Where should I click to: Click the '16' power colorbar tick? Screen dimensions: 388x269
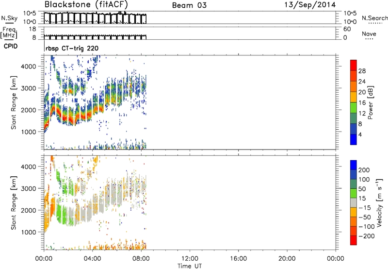click(x=362, y=103)
